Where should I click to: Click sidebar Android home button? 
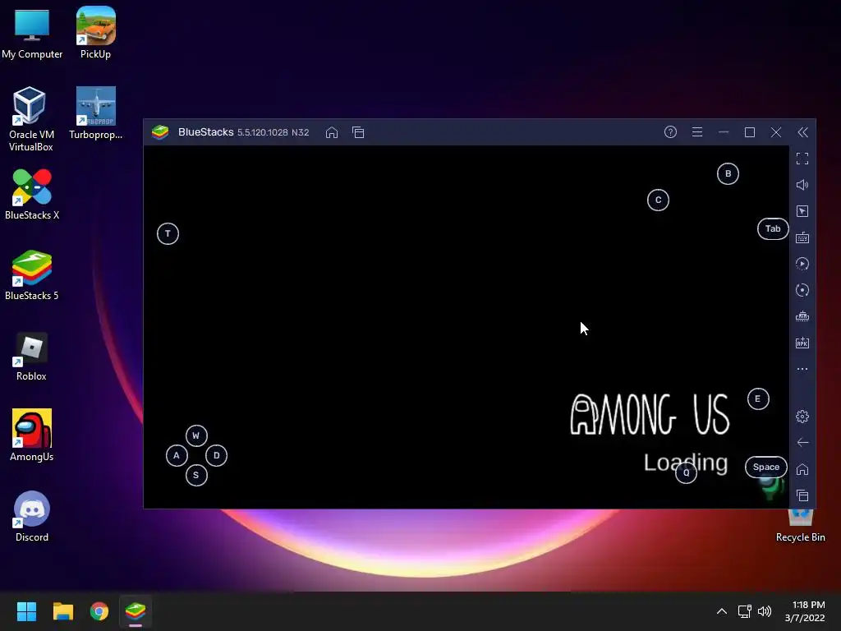[802, 469]
